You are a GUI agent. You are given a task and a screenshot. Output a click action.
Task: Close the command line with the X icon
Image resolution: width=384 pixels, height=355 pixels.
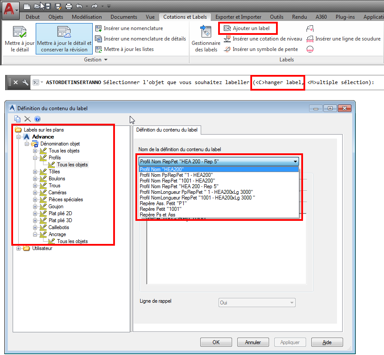pos(16,82)
